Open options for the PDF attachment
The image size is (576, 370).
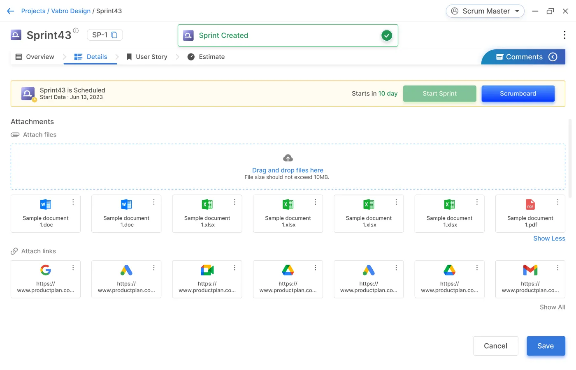pyautogui.click(x=557, y=202)
